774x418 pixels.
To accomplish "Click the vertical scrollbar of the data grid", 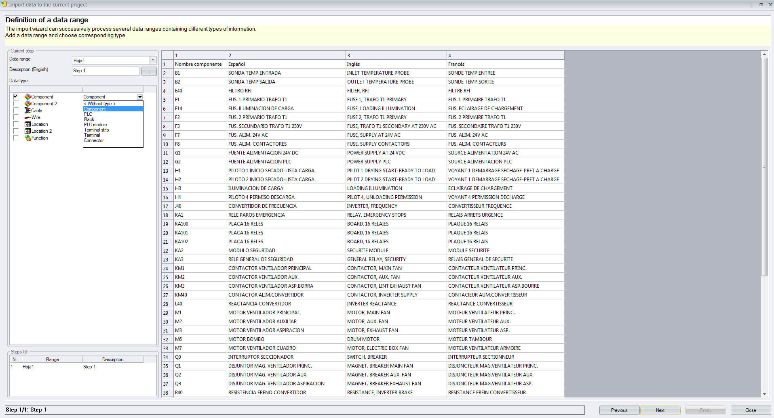I will [764, 167].
